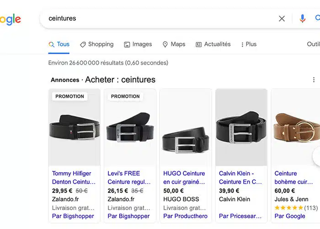Screen dimensions: 320x229
Task: Expand the Plus more-options menu
Action: (x=249, y=44)
